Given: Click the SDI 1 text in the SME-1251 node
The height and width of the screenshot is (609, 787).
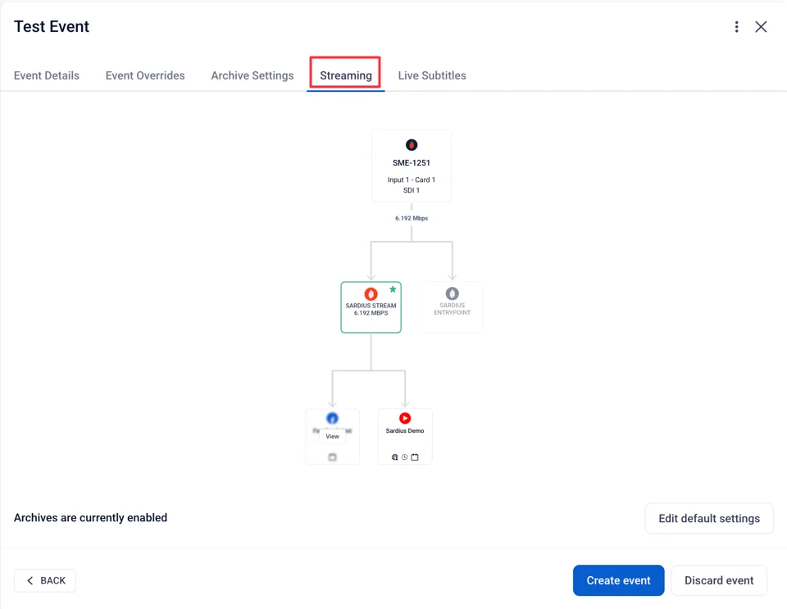Looking at the screenshot, I should click(412, 190).
